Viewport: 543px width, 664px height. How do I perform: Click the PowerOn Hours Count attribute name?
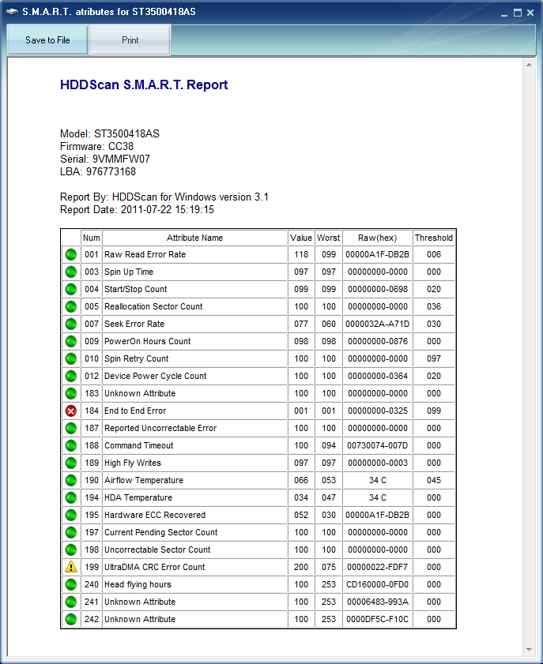click(148, 341)
